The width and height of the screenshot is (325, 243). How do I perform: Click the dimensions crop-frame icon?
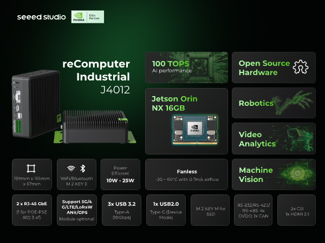click(31, 168)
